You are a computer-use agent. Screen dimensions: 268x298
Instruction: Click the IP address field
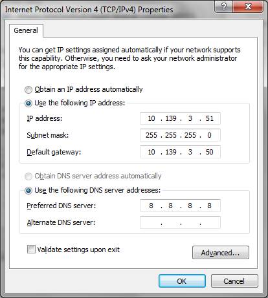click(x=180, y=118)
